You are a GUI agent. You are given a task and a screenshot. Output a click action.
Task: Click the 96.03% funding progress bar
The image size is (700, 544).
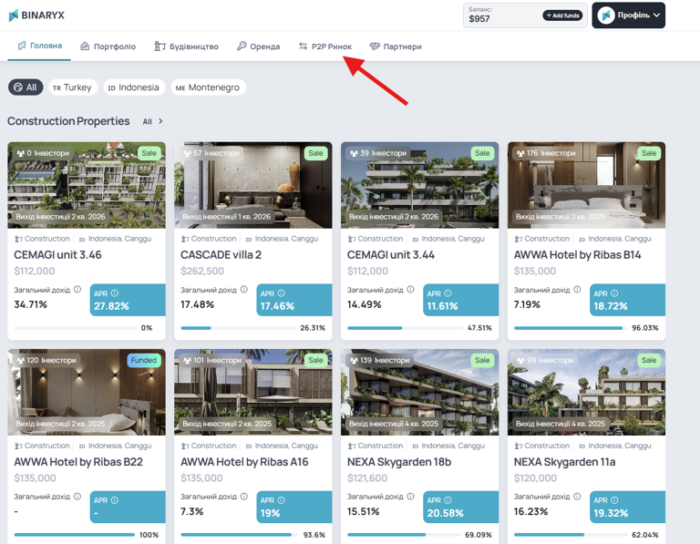570,328
